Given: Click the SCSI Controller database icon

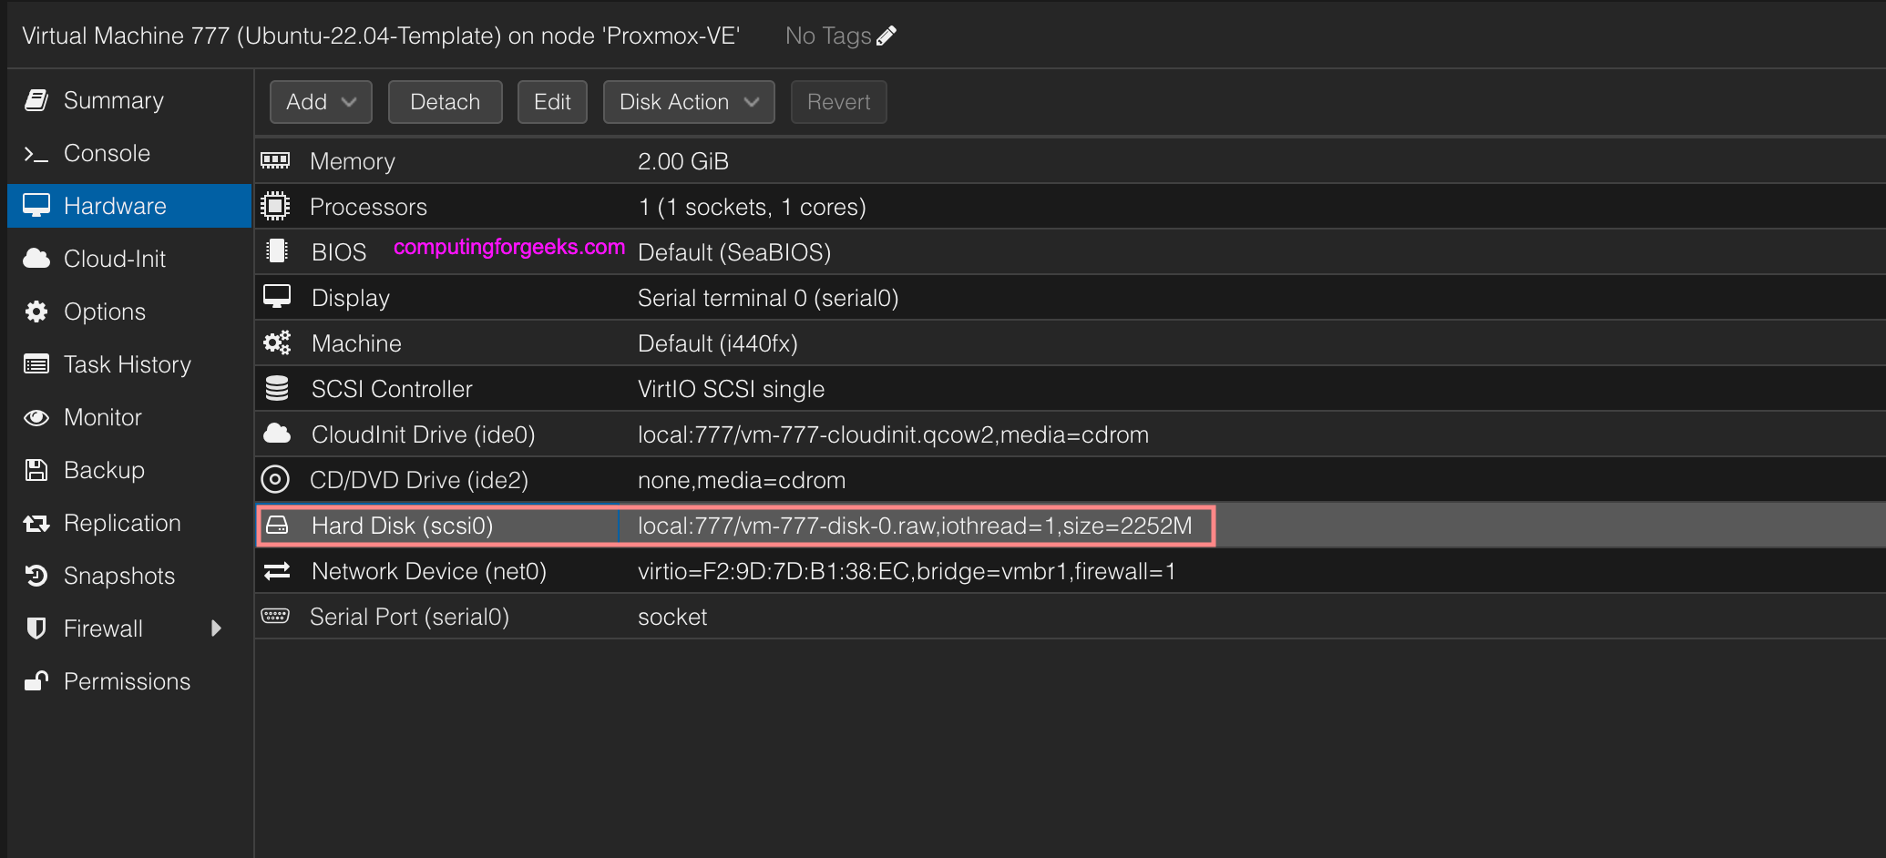Looking at the screenshot, I should 277,389.
